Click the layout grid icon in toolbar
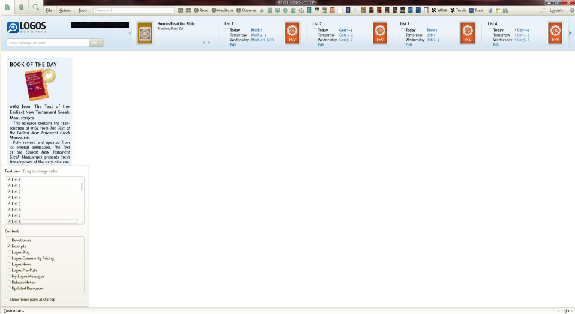The height and width of the screenshot is (314, 575). click(x=188, y=10)
